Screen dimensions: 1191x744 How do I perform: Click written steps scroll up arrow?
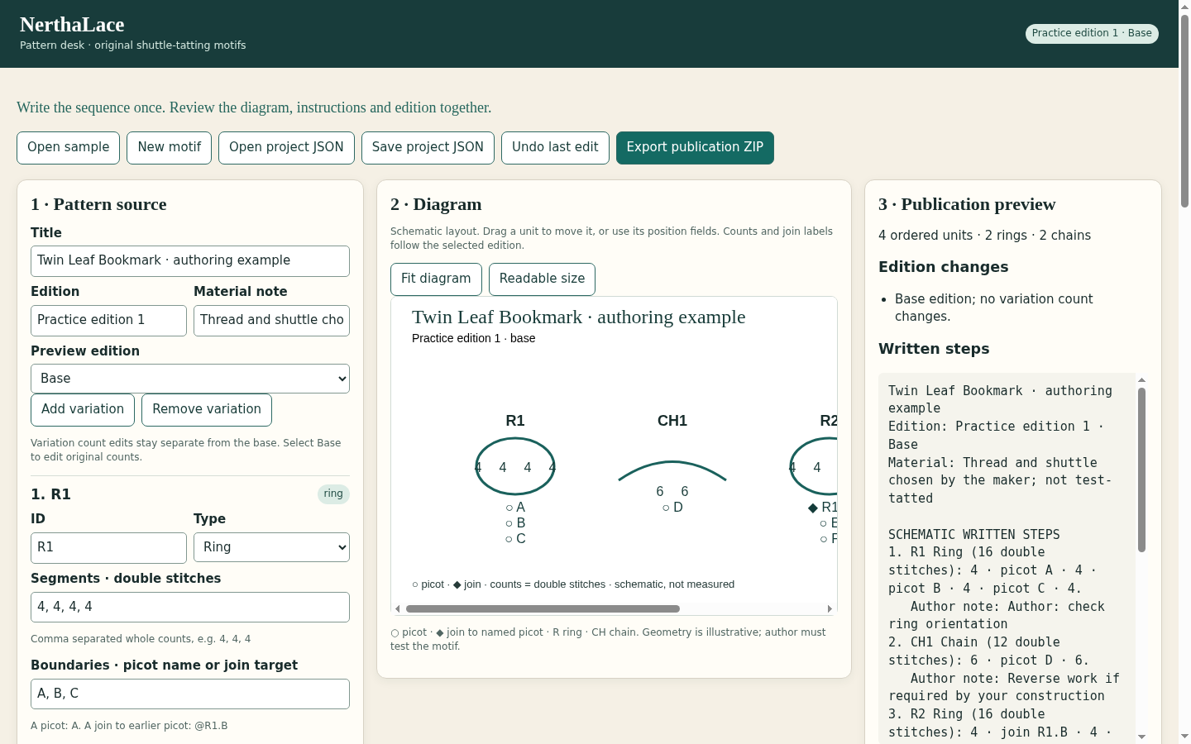click(x=1141, y=380)
